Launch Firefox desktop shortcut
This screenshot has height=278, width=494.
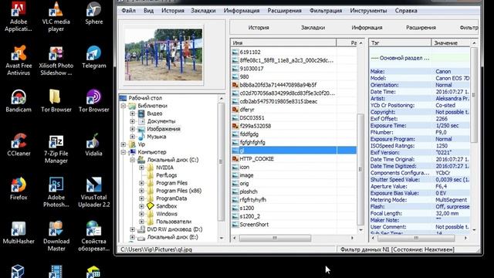pyautogui.click(x=19, y=188)
